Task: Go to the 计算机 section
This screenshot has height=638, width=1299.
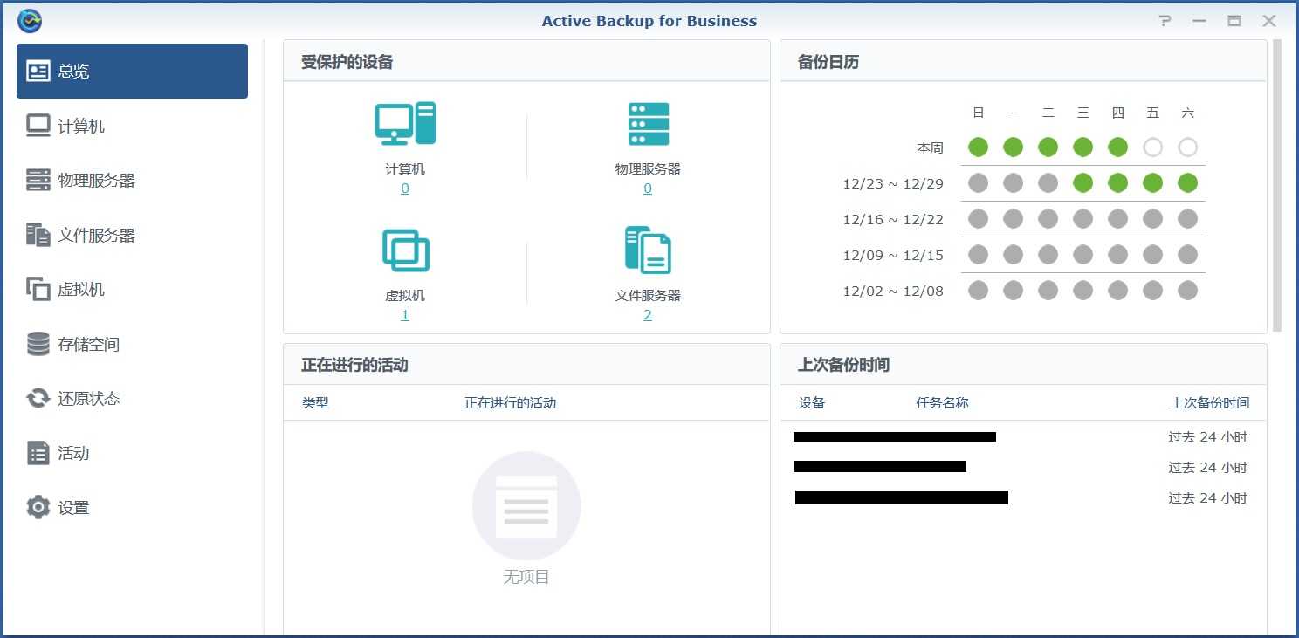Action: click(x=132, y=126)
